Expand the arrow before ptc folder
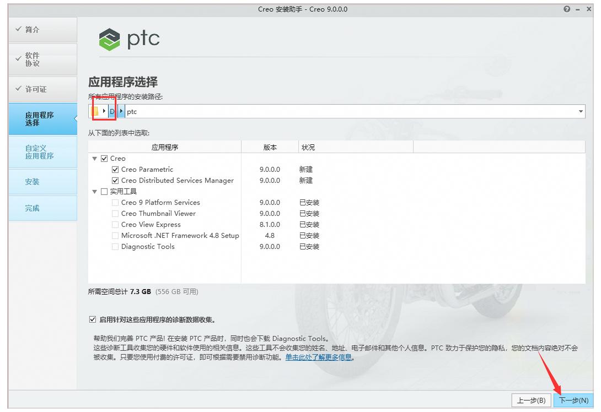The width and height of the screenshot is (601, 412). (x=121, y=112)
